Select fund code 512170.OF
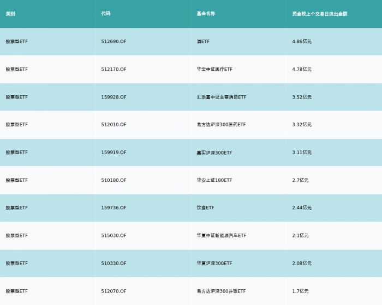382x305 pixels. pyautogui.click(x=114, y=69)
